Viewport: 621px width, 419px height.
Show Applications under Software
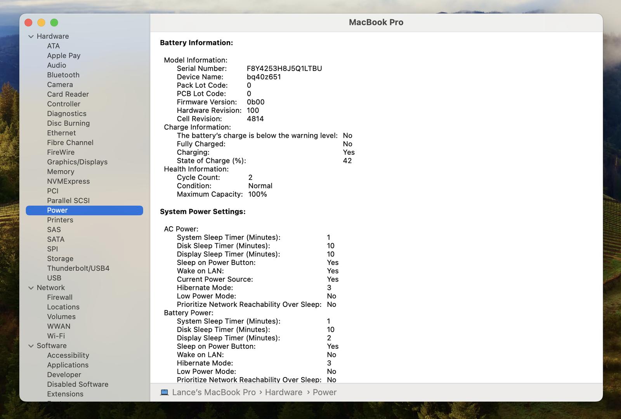coord(68,365)
